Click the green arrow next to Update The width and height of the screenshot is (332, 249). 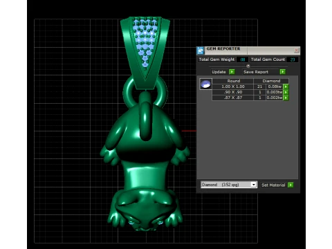pos(232,72)
